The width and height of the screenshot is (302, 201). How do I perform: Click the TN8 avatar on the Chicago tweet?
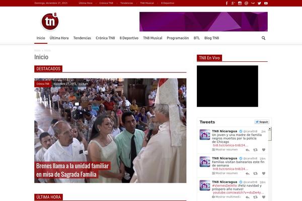coord(205,135)
